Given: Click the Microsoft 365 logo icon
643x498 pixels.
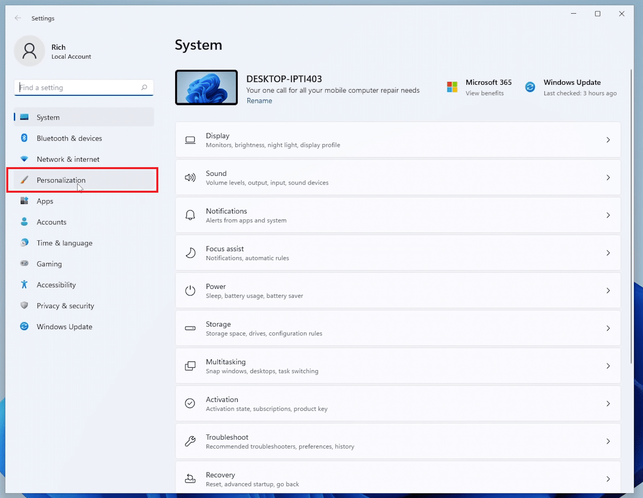Looking at the screenshot, I should (x=452, y=87).
